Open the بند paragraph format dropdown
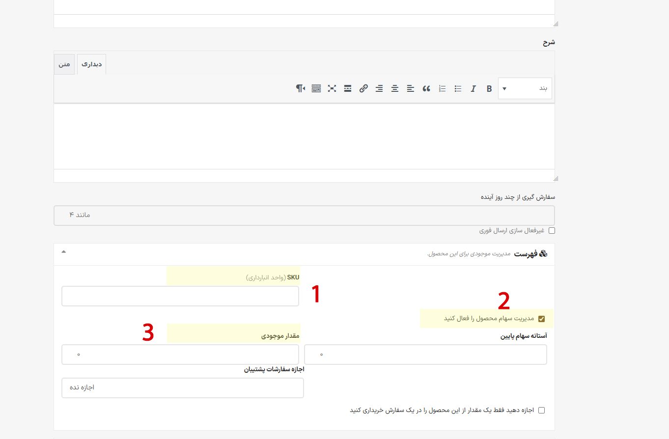This screenshot has height=439, width=669. [x=525, y=89]
